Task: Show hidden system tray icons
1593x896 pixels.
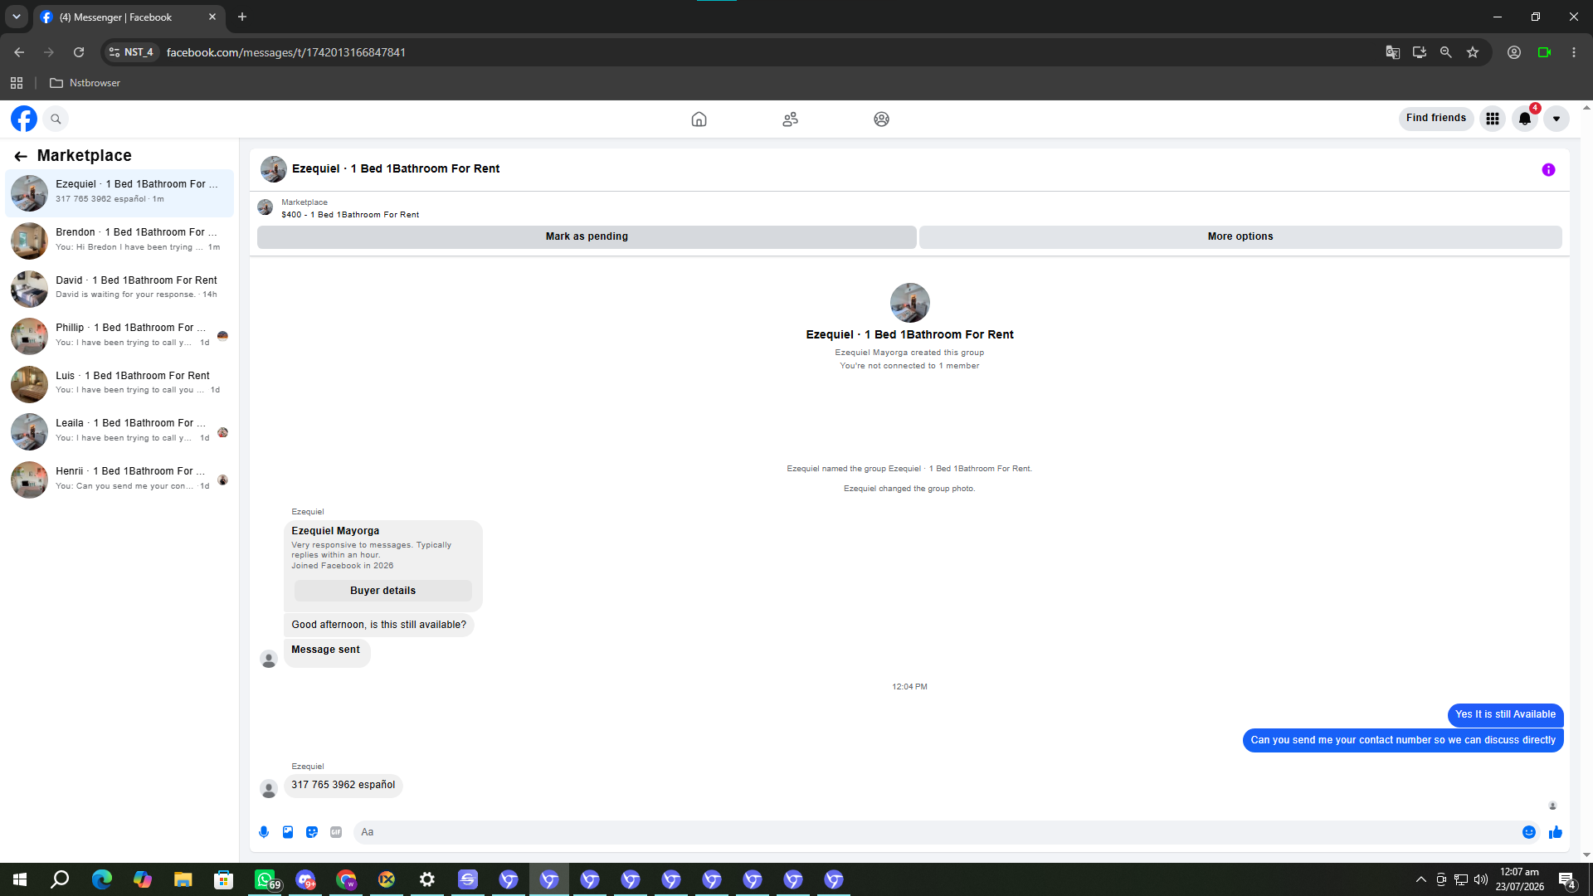Action: 1421,879
